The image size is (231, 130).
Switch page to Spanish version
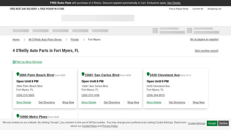coord(204,39)
